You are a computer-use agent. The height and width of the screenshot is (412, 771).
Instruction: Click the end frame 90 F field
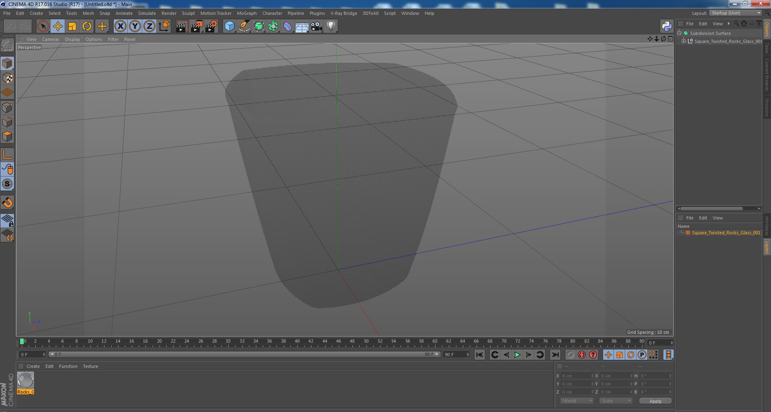456,355
